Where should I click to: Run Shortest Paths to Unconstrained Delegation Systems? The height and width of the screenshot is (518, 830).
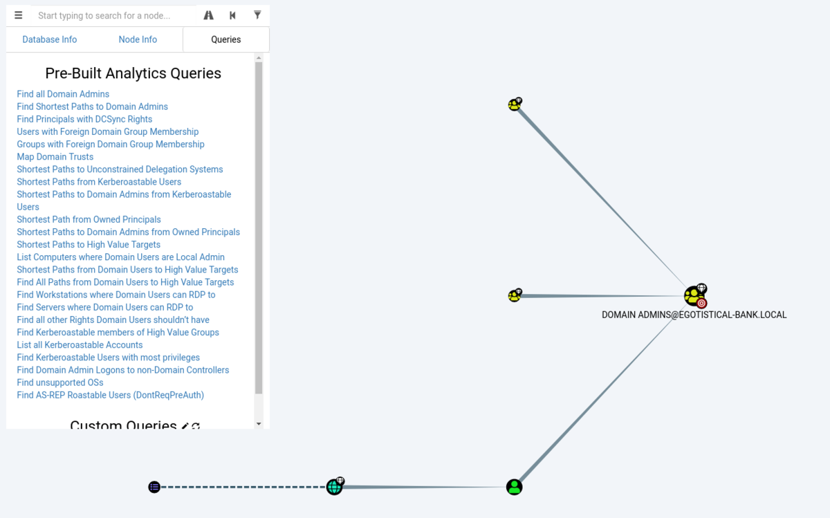(x=120, y=169)
